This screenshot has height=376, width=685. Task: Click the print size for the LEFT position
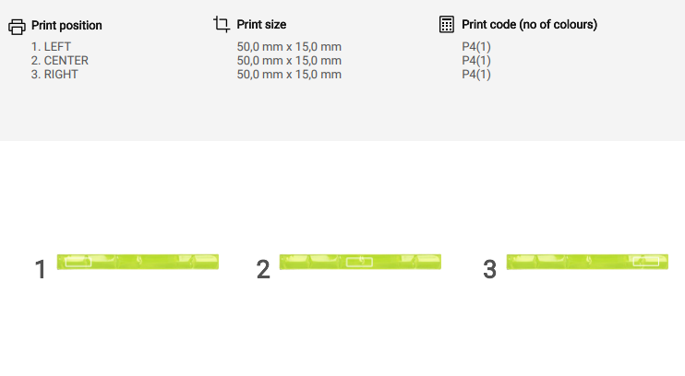point(289,47)
